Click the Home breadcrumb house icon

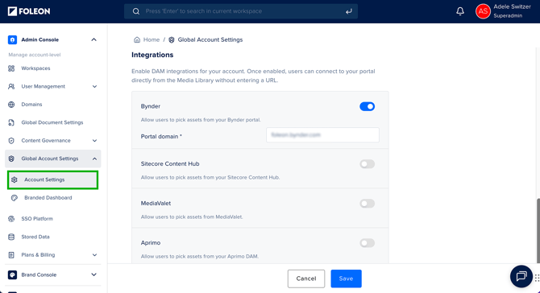tap(137, 40)
